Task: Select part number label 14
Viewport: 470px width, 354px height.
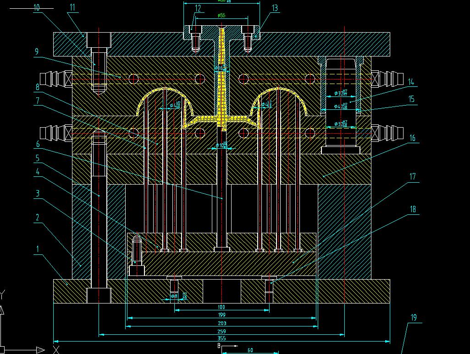Action: tap(411, 82)
